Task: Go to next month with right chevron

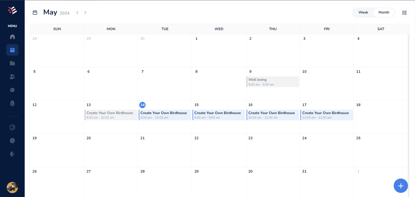Action: [x=85, y=12]
